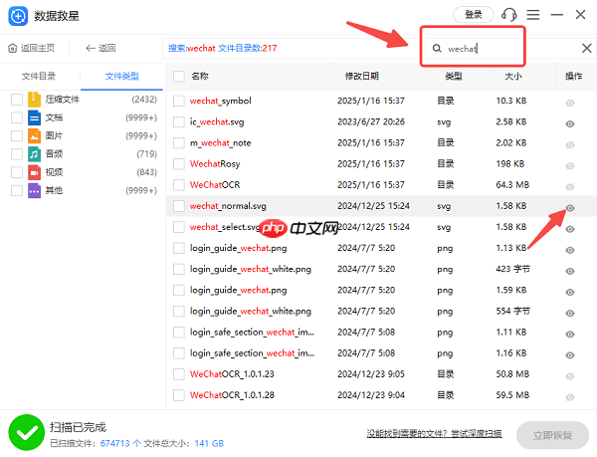Click the 搜索:wechat 文件目录数:217 text
The image size is (597, 457).
(222, 49)
